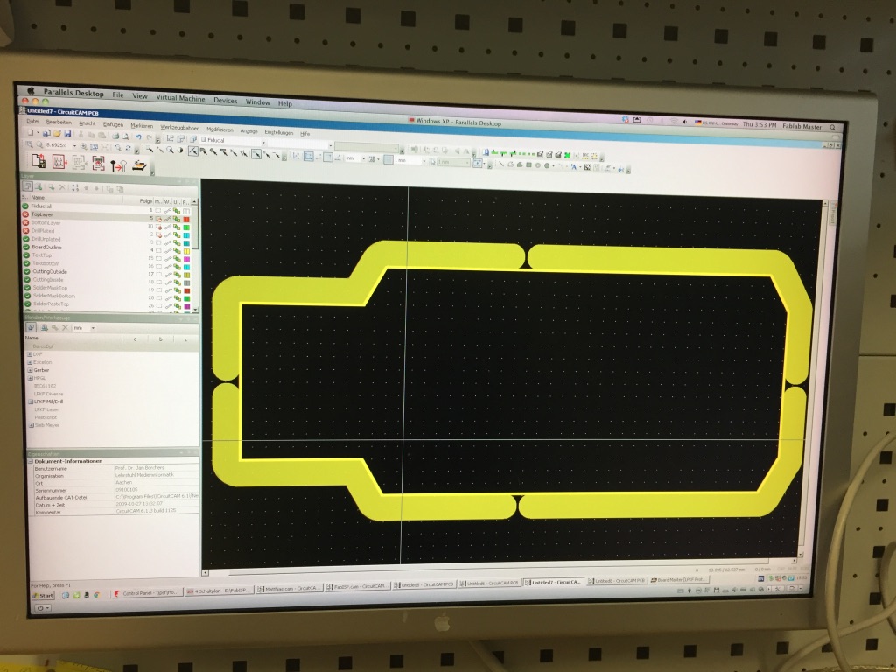Screen dimensions: 896x672
Task: Expand the Excellon node in the tools tree
Action: coord(30,362)
